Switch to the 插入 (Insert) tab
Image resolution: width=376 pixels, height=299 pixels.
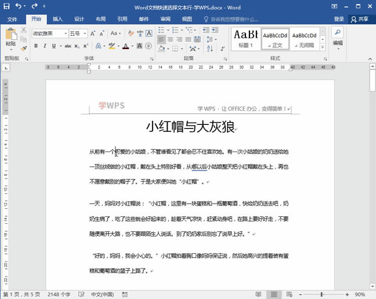click(57, 19)
